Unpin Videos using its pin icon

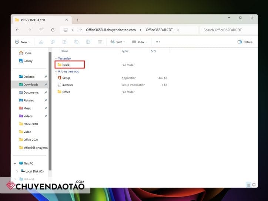46,116
